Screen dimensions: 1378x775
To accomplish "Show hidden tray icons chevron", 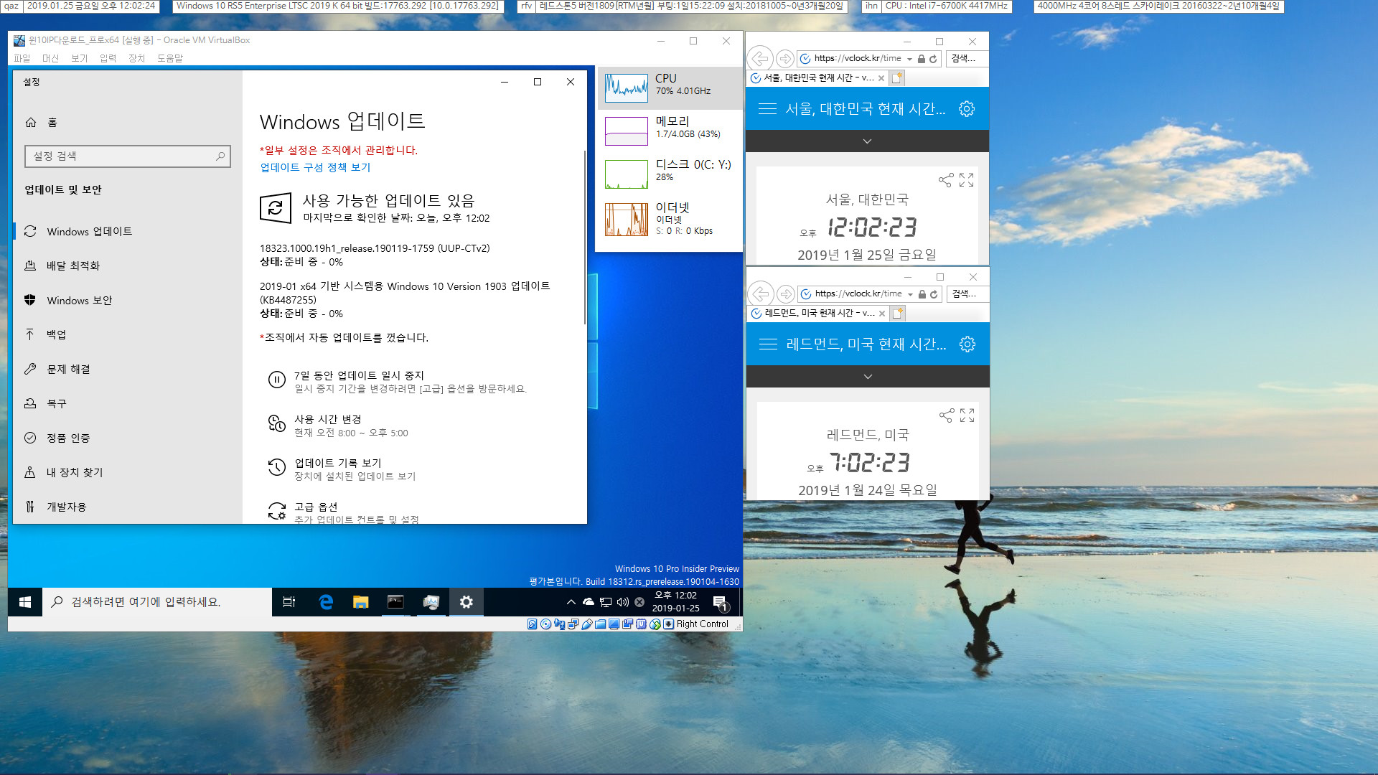I will pos(571,602).
